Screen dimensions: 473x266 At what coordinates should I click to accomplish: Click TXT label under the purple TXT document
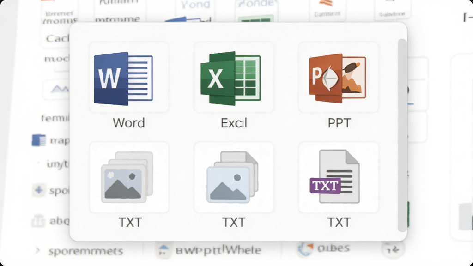[x=339, y=222]
